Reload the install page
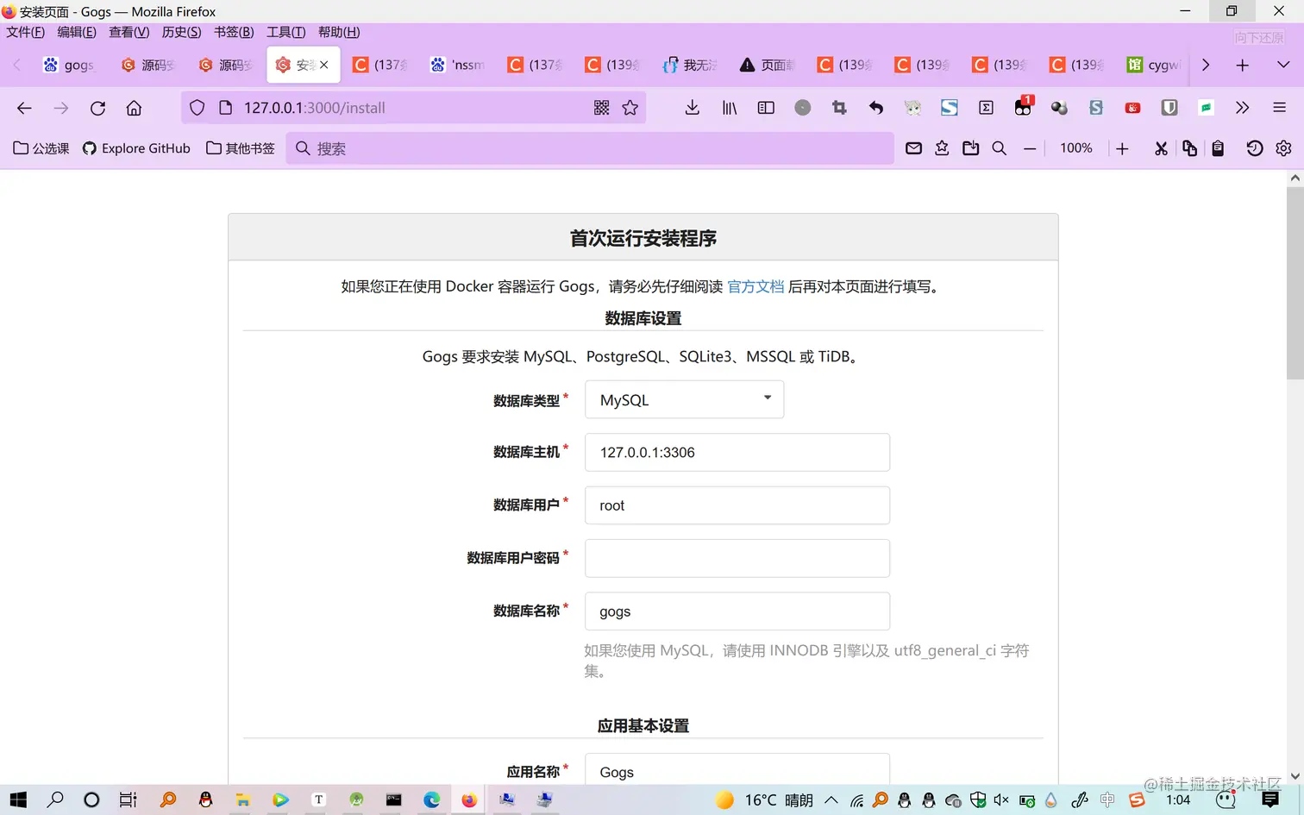Viewport: 1304px width, 815px height. tap(97, 108)
